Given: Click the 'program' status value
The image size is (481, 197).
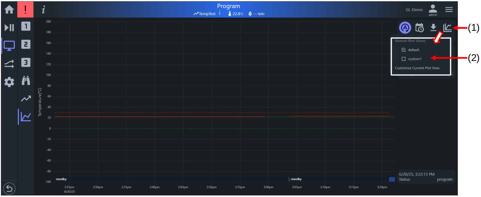Looking at the screenshot, I should tap(445, 179).
